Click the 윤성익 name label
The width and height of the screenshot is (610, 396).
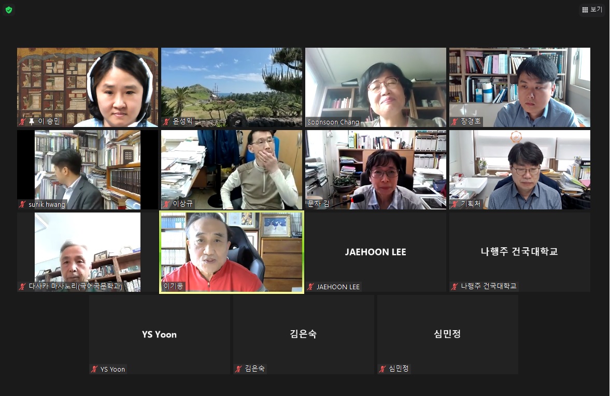click(183, 121)
